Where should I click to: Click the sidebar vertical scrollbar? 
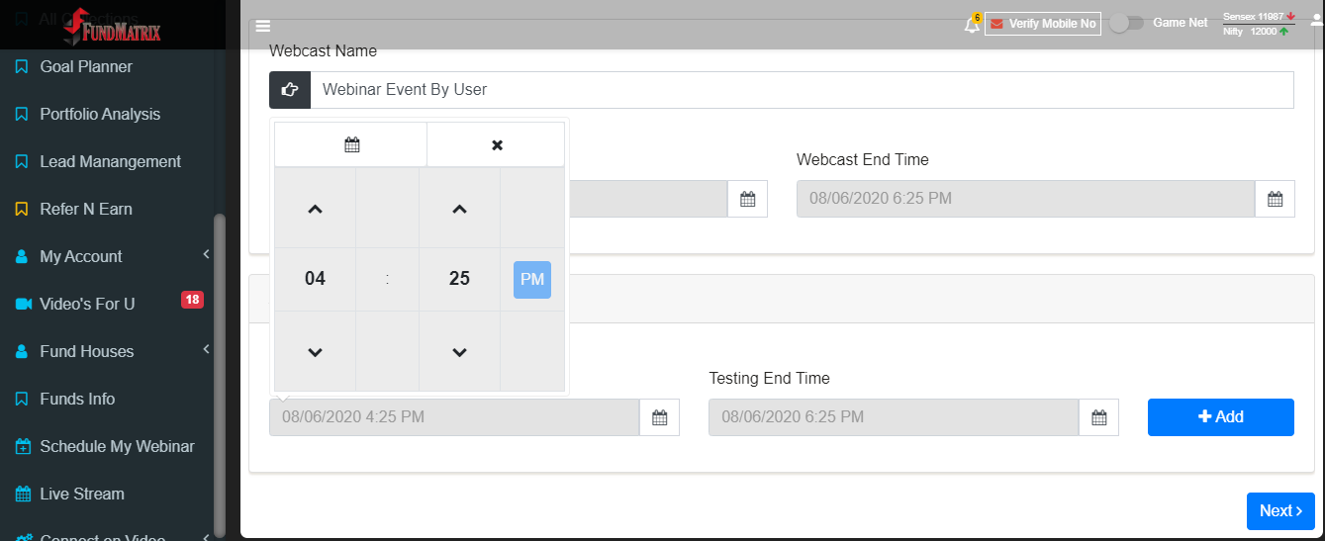220,376
